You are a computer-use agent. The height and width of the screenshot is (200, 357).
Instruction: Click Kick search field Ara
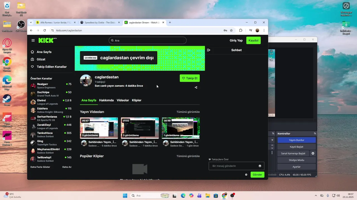tap(148, 41)
